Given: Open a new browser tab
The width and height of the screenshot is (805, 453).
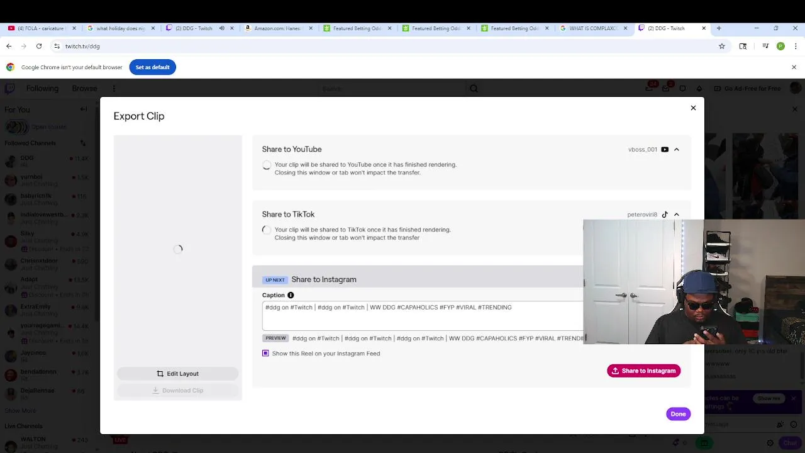Looking at the screenshot, I should click(718, 28).
